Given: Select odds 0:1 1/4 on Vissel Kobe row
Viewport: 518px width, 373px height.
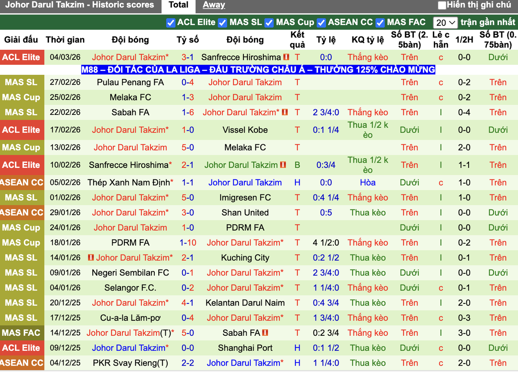Looking at the screenshot, I should (326, 130).
